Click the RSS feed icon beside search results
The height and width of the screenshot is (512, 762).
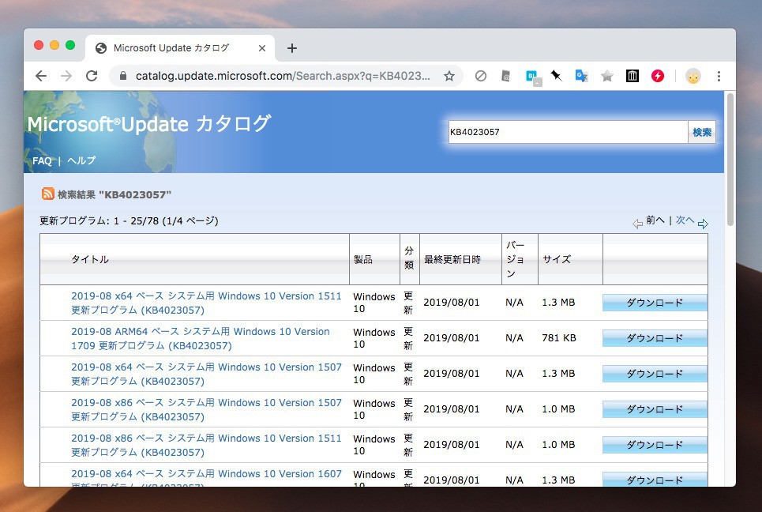pyautogui.click(x=48, y=194)
